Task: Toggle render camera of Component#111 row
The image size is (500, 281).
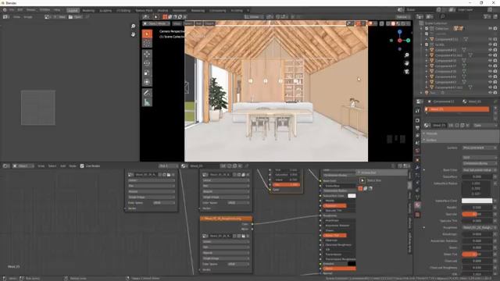Action: (495, 39)
